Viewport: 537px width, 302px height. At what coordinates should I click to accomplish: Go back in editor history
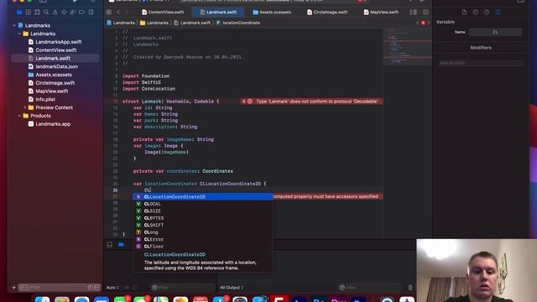coord(118,12)
